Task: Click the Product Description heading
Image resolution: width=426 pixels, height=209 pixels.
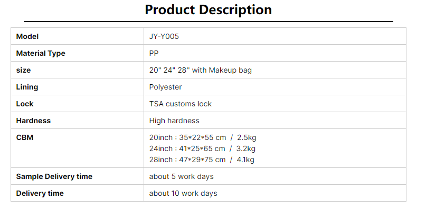Action: tap(208, 10)
